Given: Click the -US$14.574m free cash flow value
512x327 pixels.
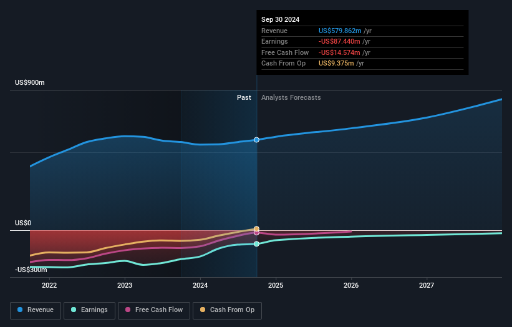Looking at the screenshot, I should tap(339, 52).
